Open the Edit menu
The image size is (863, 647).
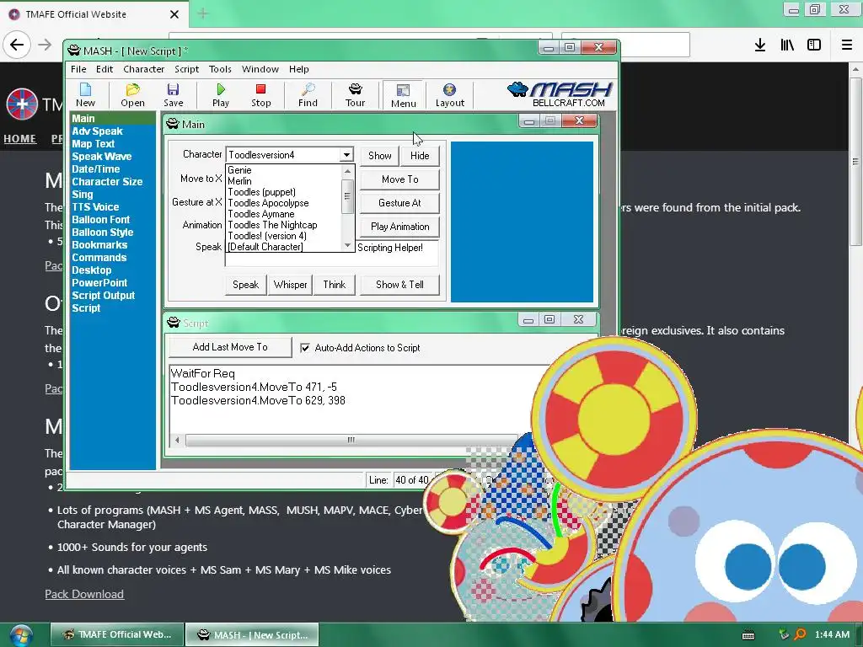pos(105,69)
